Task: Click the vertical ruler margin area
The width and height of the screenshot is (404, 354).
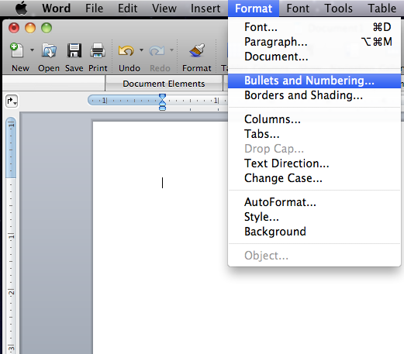Action: click(11, 148)
